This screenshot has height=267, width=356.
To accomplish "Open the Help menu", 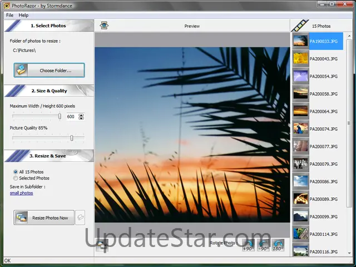I will click(x=23, y=15).
